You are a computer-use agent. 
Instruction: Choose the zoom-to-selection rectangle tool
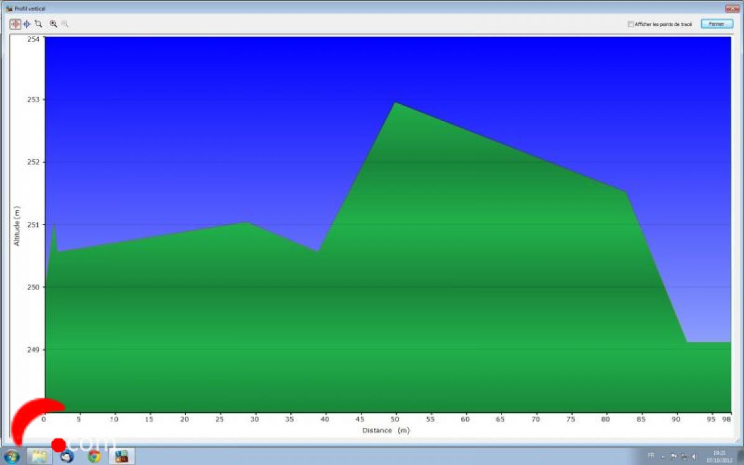coord(38,24)
